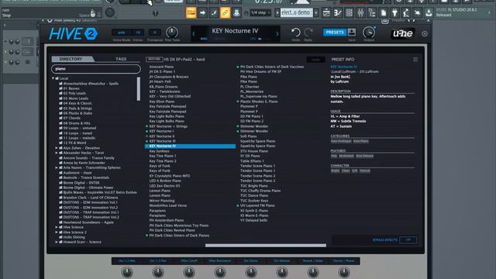Click the FL Studio stamp toolbar icon
The image size is (496, 279).
tap(236, 13)
